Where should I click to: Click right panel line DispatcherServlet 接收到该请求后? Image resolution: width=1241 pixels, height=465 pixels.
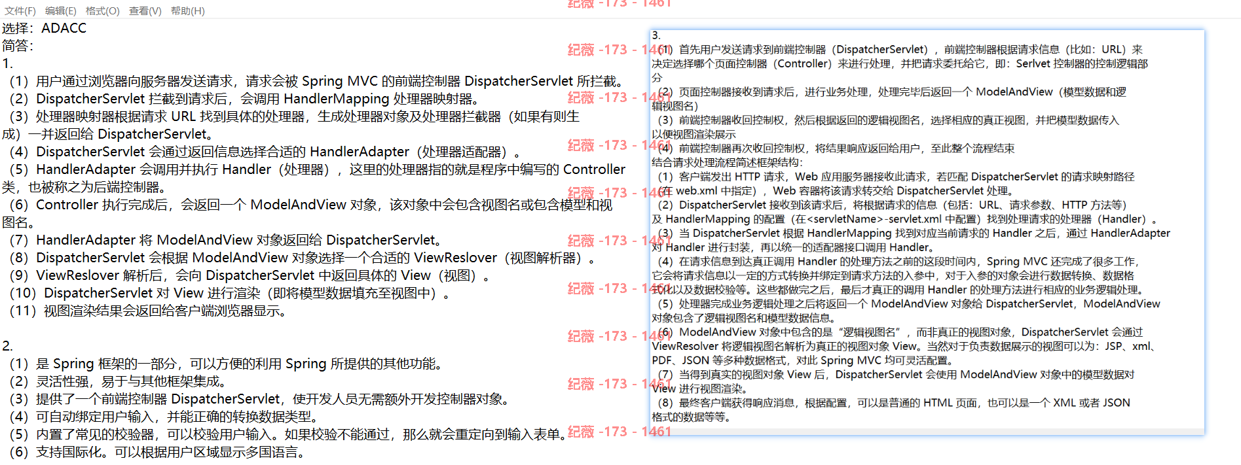pyautogui.click(x=892, y=205)
